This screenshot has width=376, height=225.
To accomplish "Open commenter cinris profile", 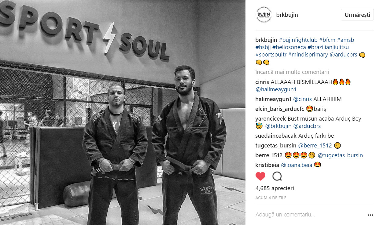I will [262, 82].
